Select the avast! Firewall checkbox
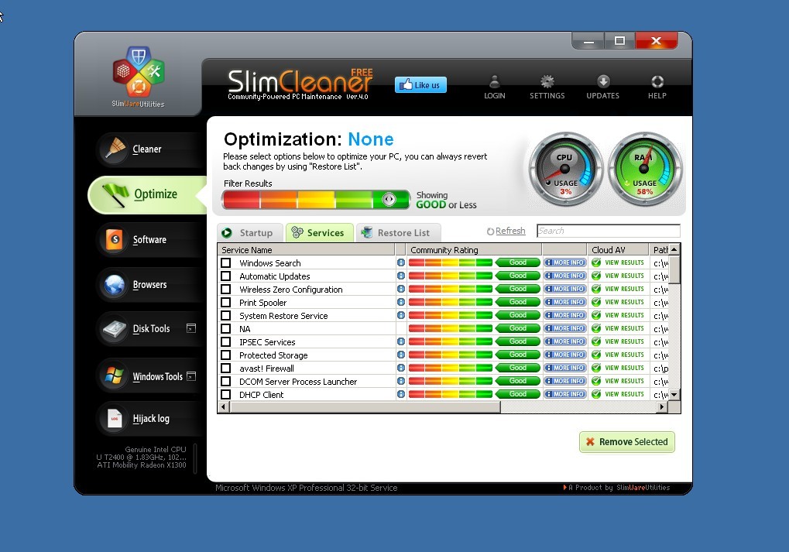The height and width of the screenshot is (552, 789). click(226, 369)
